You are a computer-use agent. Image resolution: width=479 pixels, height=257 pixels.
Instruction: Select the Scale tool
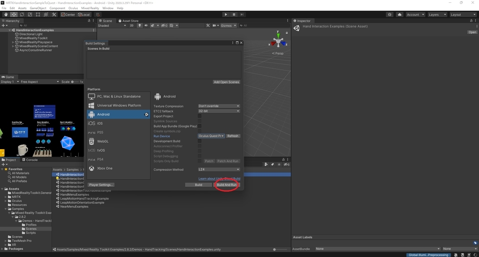(x=30, y=14)
